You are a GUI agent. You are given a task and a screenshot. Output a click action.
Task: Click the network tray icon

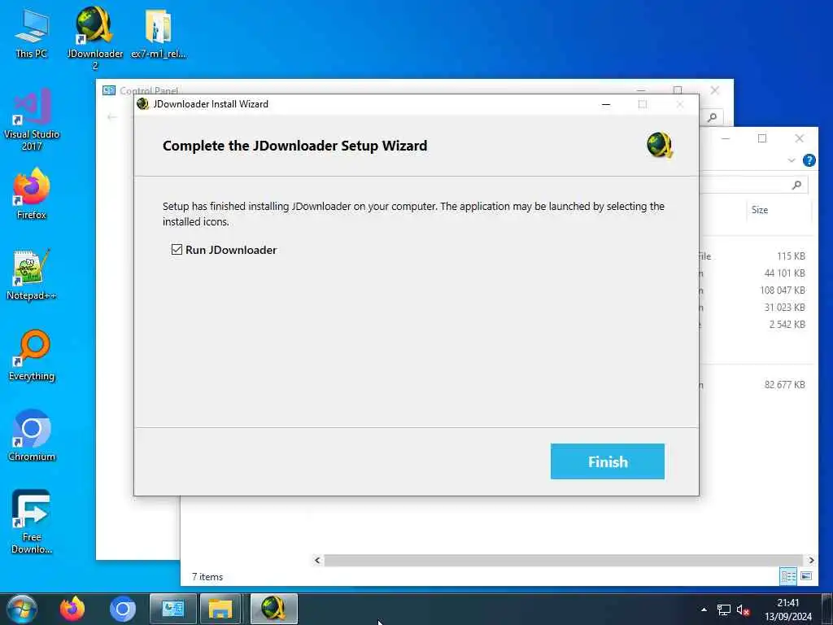pos(723,610)
